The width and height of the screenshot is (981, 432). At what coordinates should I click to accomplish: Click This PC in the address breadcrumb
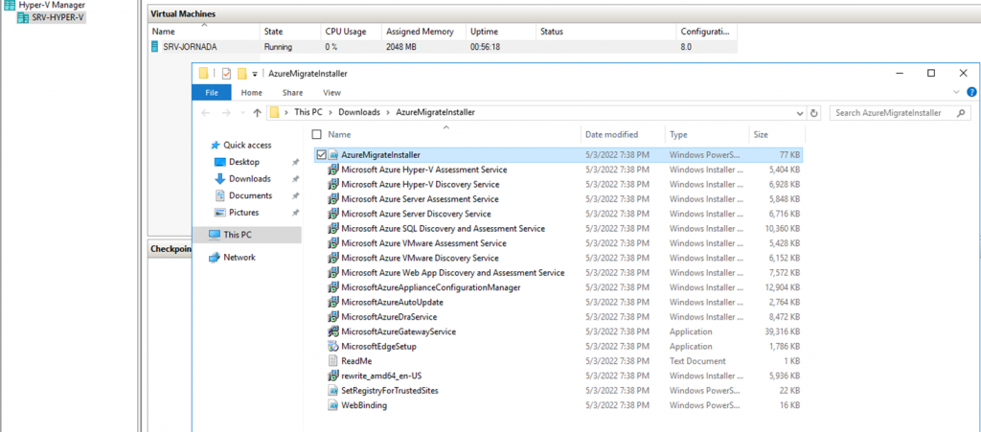tap(310, 112)
